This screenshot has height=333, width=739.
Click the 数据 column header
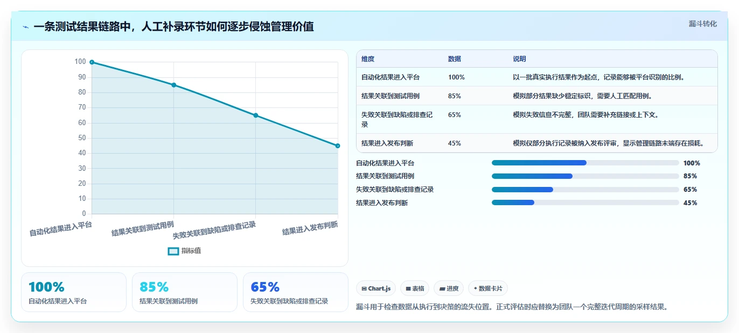coord(455,59)
